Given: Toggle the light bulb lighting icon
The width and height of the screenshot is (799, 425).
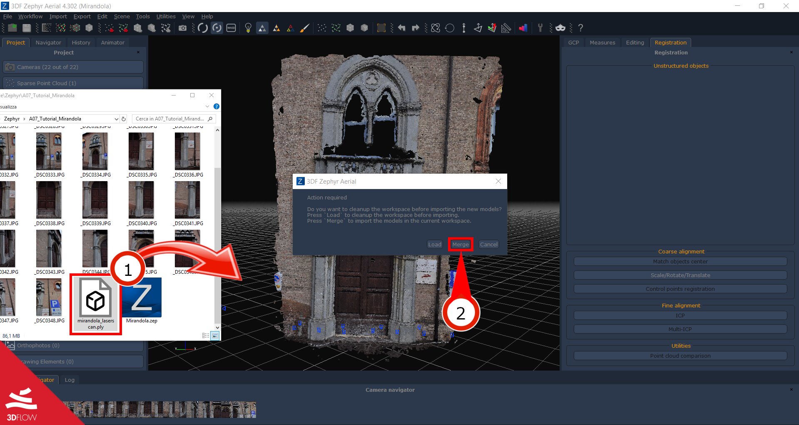Looking at the screenshot, I should pyautogui.click(x=248, y=28).
